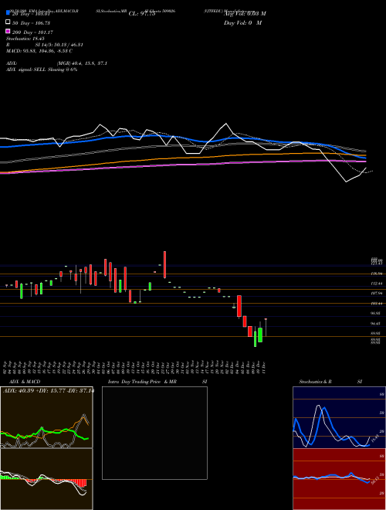
Task: Click the 112.44 price axis label
Action: (377, 284)
